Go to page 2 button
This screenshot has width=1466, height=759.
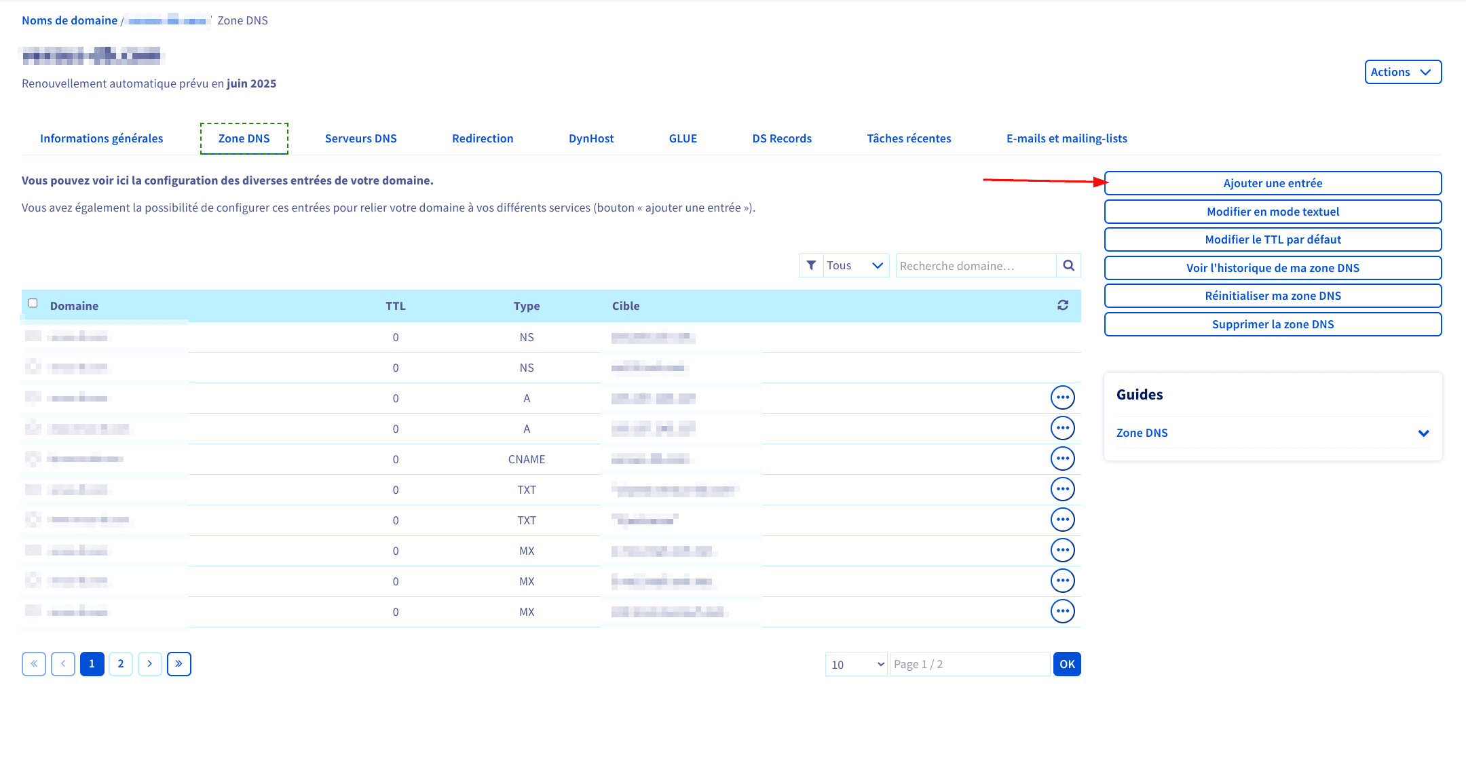[x=121, y=664]
